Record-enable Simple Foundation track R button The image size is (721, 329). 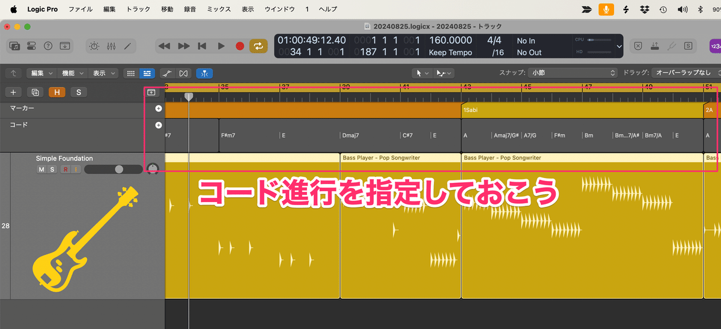(66, 170)
